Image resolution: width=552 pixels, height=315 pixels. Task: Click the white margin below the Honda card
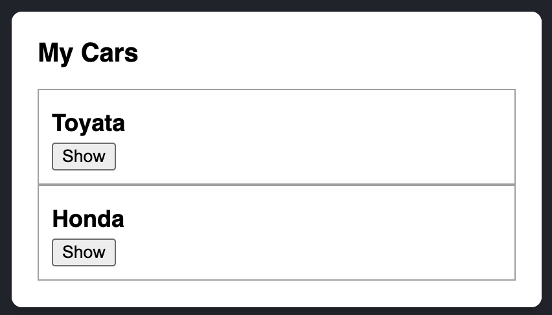pos(277,293)
